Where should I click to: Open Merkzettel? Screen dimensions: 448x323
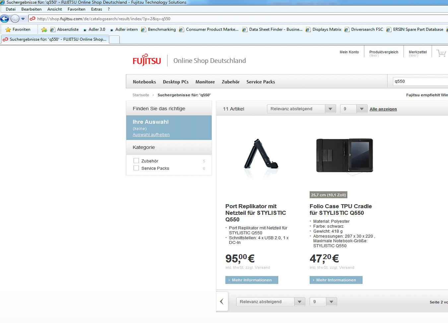click(x=418, y=52)
